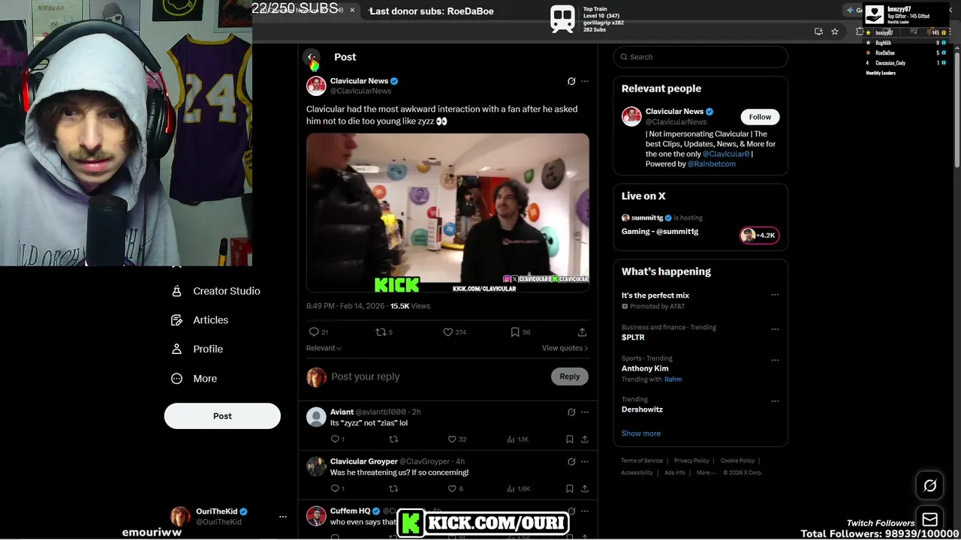Viewport: 961px width, 540px height.
Task: Open Aviant's profile avatar
Action: [316, 416]
